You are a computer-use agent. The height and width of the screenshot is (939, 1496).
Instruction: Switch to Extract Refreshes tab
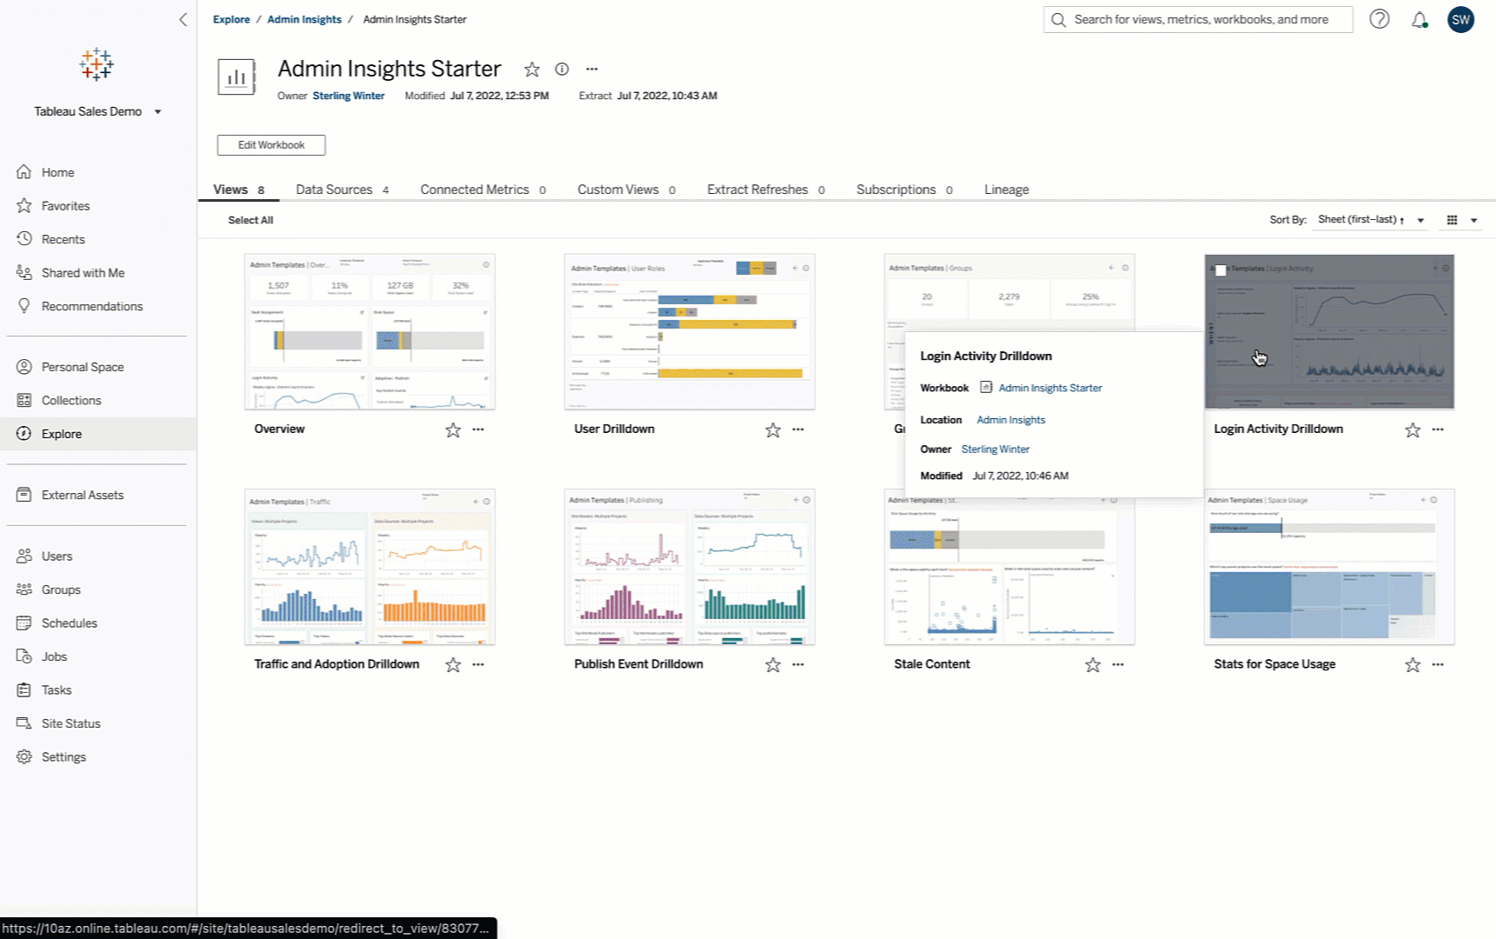[765, 190]
